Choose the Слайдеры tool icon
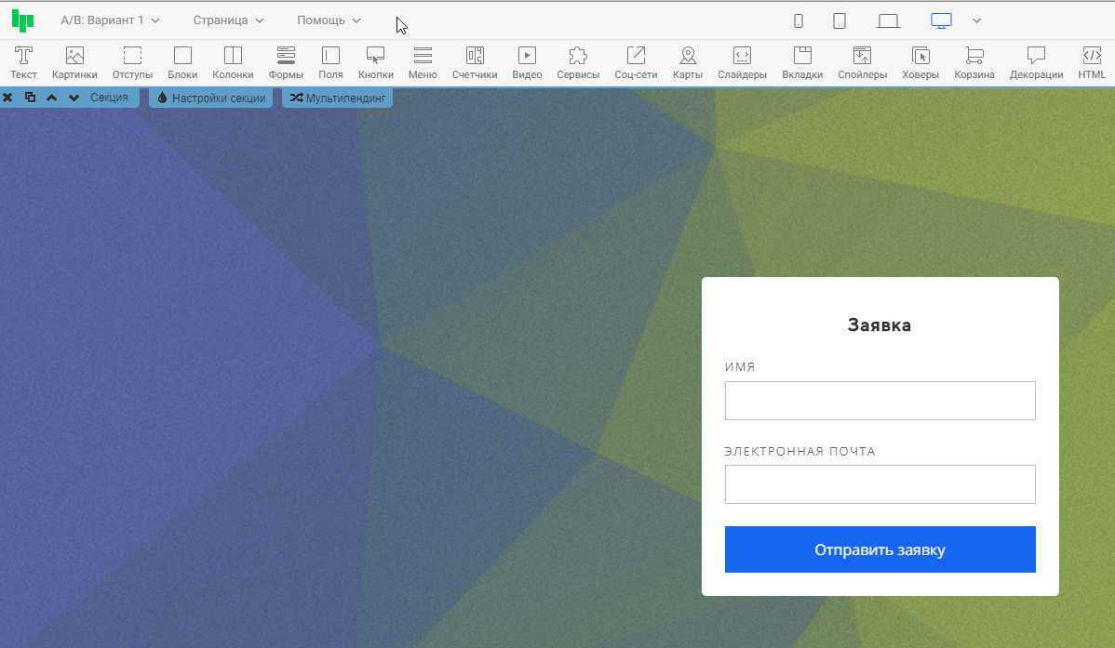 point(742,62)
